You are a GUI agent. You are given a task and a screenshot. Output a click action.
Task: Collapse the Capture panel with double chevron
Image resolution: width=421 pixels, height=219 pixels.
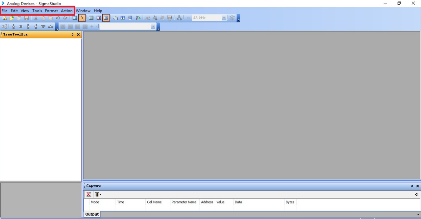click(x=417, y=195)
